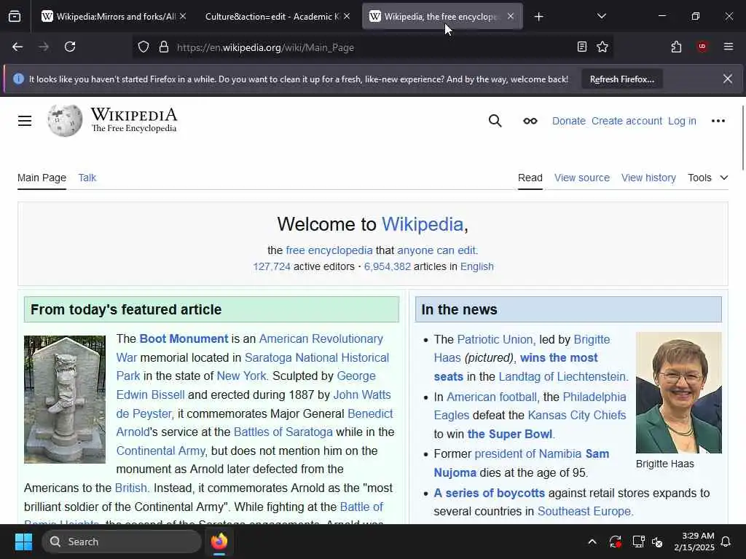Open clock showing 3:29 AM
The image size is (746, 559).
(x=694, y=542)
